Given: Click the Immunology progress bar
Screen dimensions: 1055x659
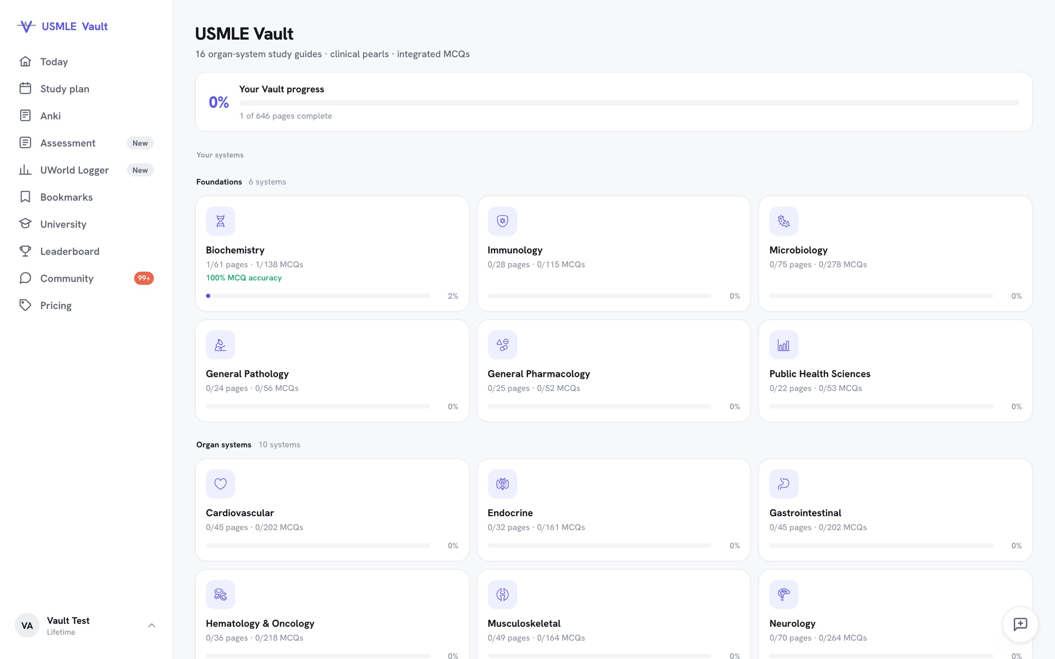Looking at the screenshot, I should pos(599,296).
